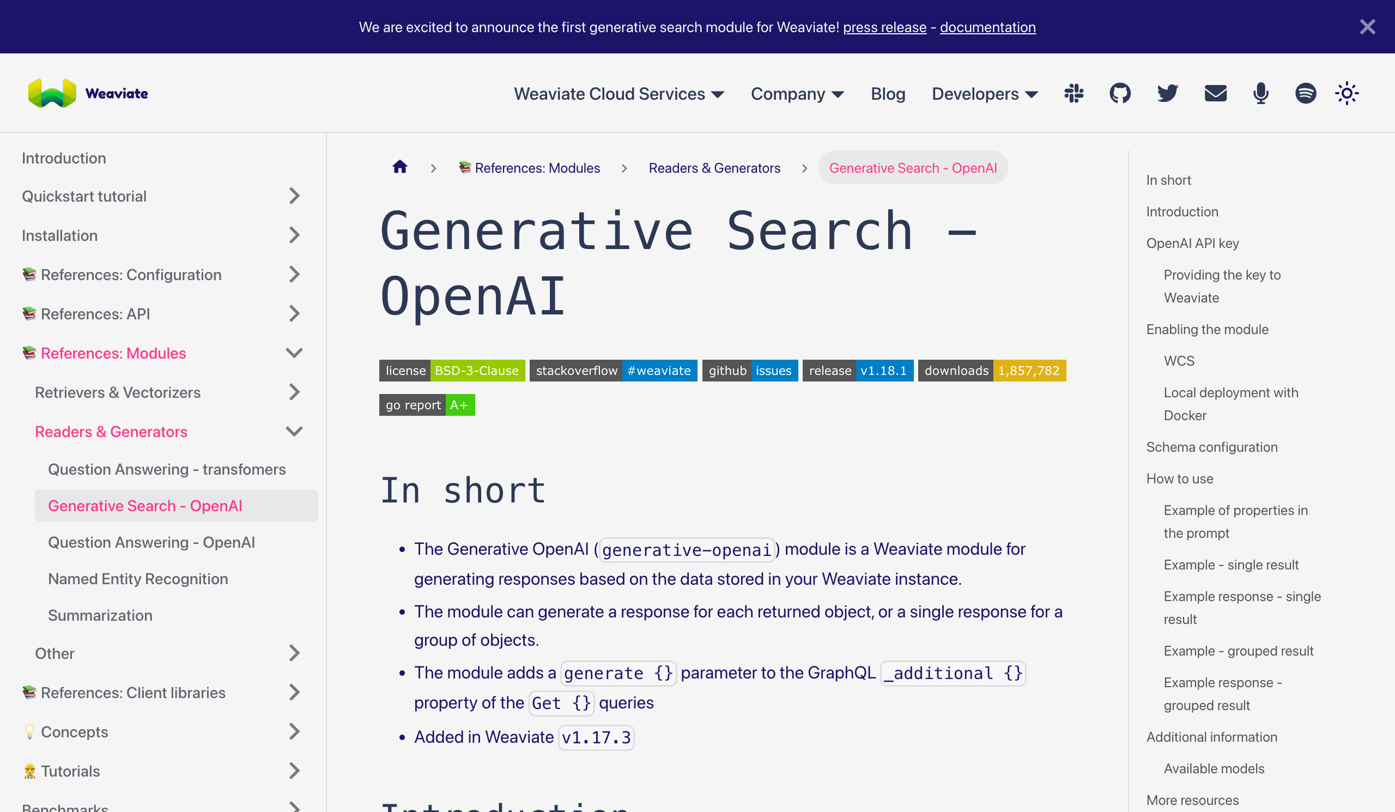Open the Slack community icon
1395x812 pixels.
[x=1073, y=94]
